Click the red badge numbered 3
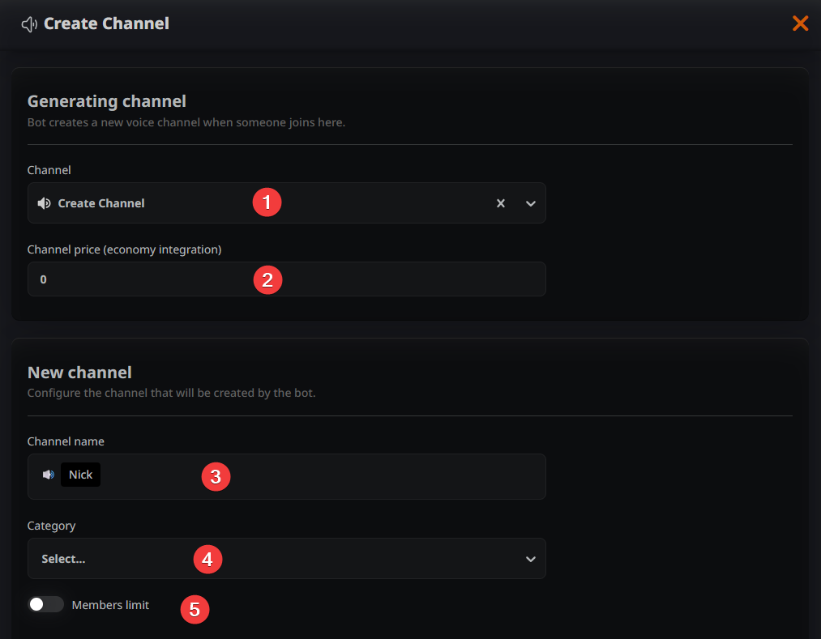 (x=216, y=476)
